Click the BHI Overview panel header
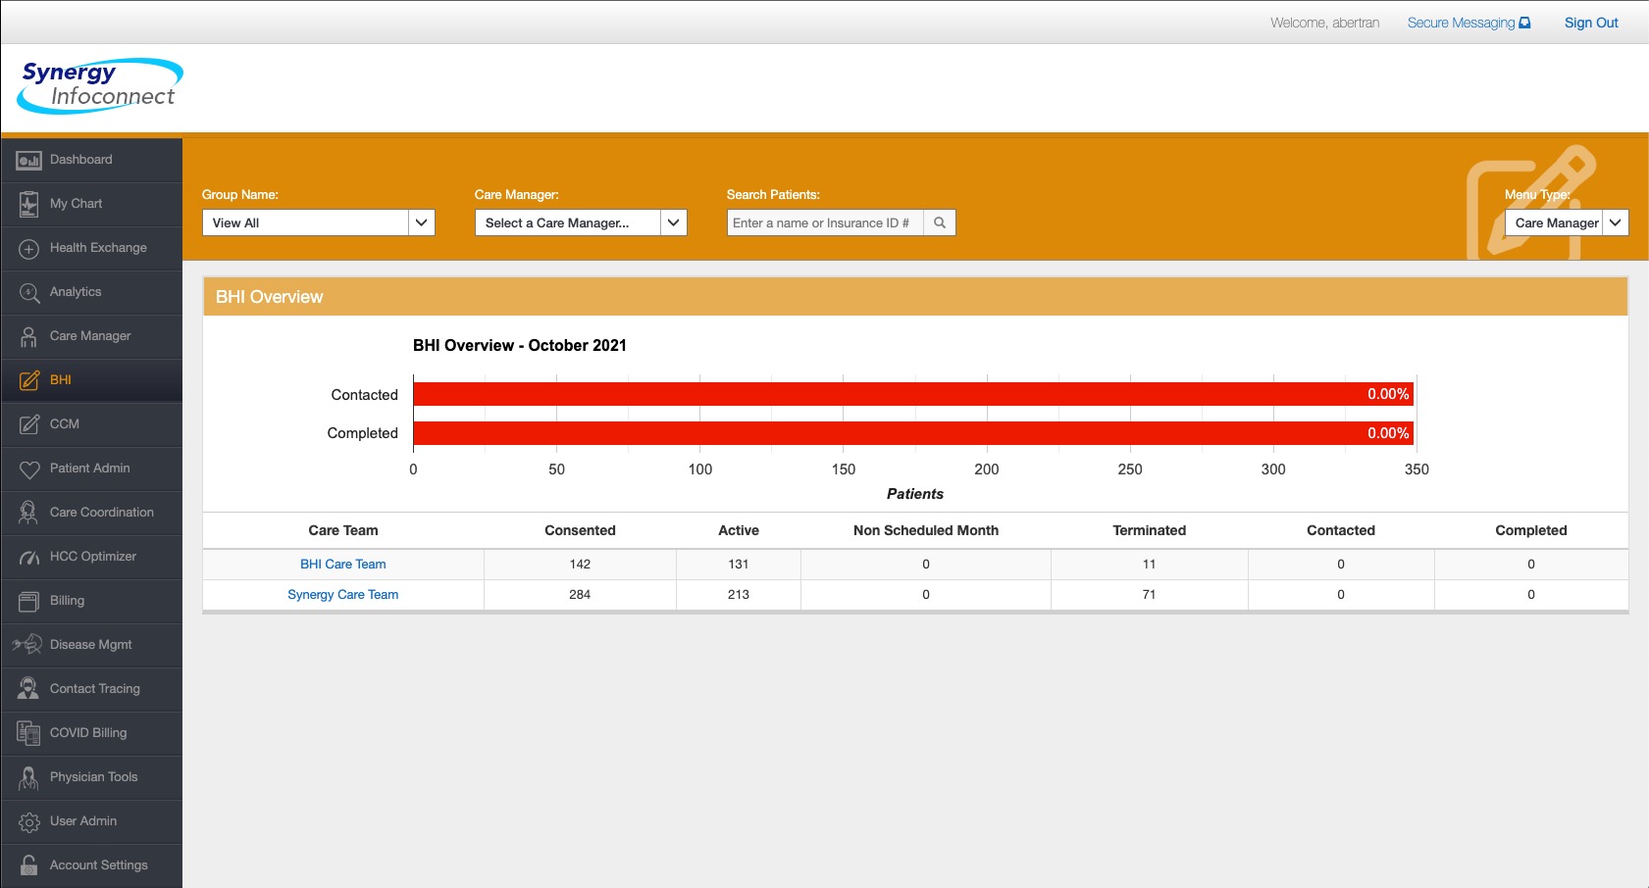The width and height of the screenshot is (1649, 888). pos(915,297)
